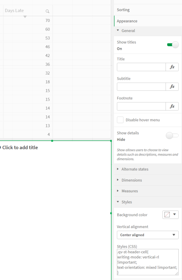The image size is (182, 280).
Task: Click the Days Late column header
Action: [x=14, y=10]
